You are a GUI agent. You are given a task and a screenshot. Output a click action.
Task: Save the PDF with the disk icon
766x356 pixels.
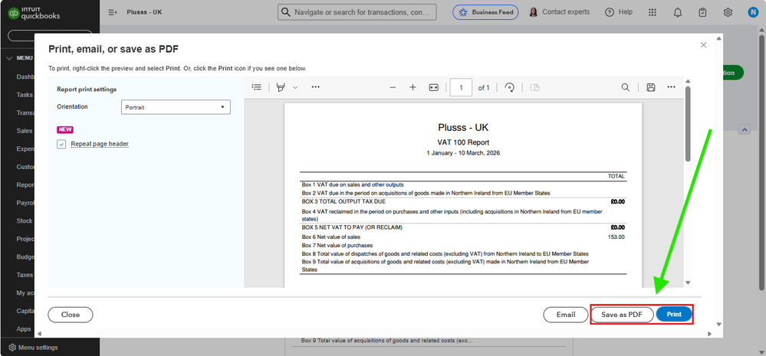pos(651,87)
